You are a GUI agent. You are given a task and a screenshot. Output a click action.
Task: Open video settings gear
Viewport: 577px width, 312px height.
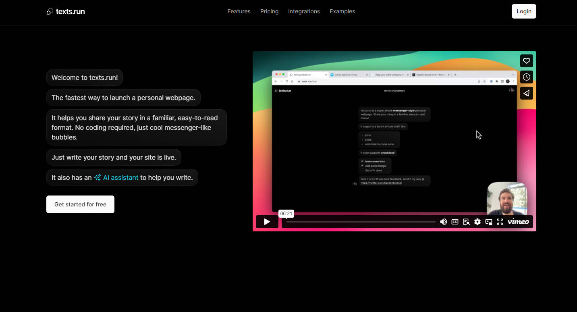477,222
